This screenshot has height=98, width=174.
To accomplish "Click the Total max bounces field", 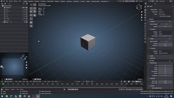I will pyautogui.click(x=165, y=66).
